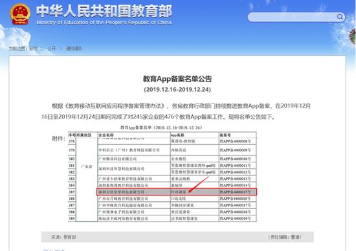Open the 首页 breadcrumb link
The height and width of the screenshot is (251, 356).
point(34,49)
